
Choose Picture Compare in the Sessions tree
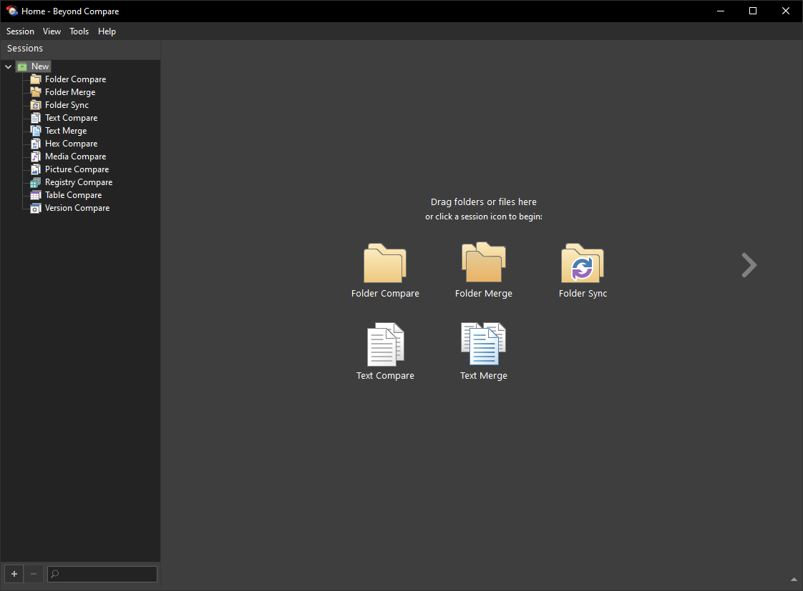click(x=77, y=169)
